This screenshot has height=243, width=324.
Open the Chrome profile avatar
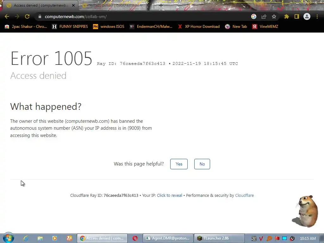click(x=307, y=16)
